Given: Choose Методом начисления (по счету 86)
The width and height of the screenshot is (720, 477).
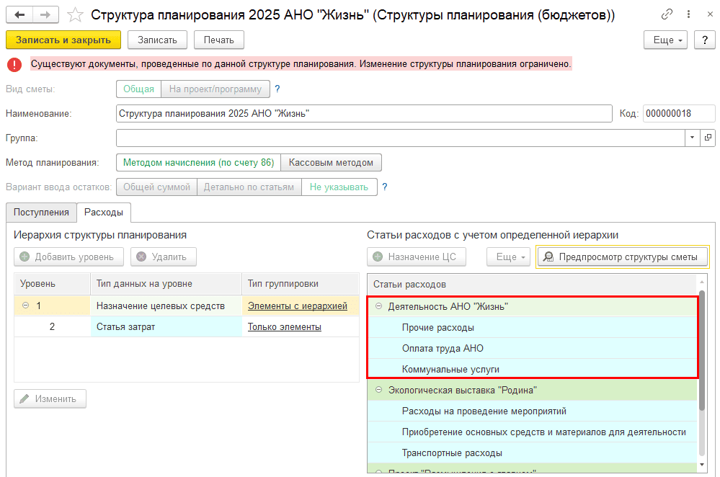Looking at the screenshot, I should coord(198,163).
